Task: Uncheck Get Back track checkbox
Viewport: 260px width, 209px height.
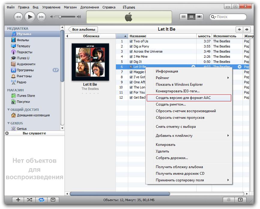Action: click(x=131, y=98)
